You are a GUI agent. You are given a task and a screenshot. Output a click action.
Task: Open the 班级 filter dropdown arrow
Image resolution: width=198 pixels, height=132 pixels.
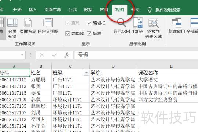click(87, 73)
